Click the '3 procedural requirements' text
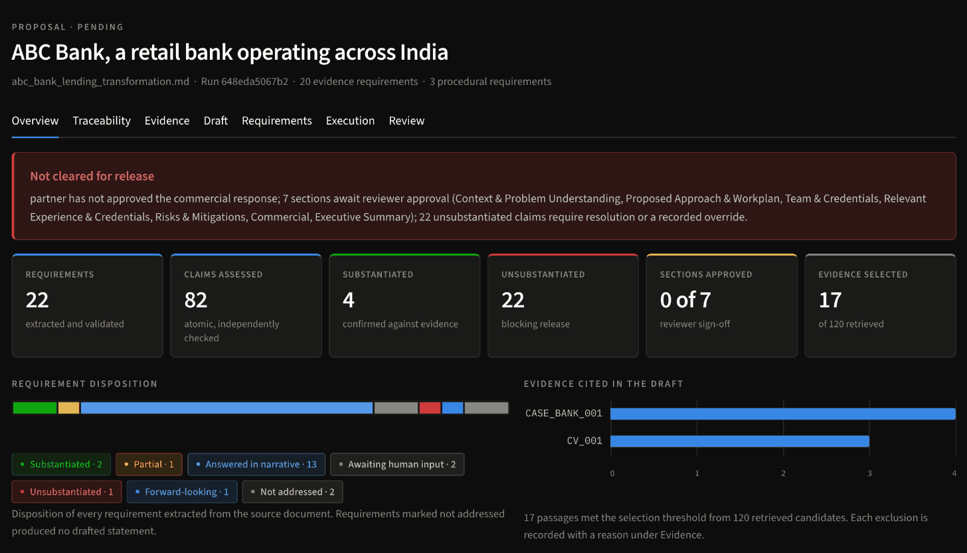Image resolution: width=967 pixels, height=553 pixels. [490, 82]
